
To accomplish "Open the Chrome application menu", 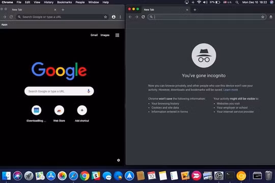I will coord(7,2).
